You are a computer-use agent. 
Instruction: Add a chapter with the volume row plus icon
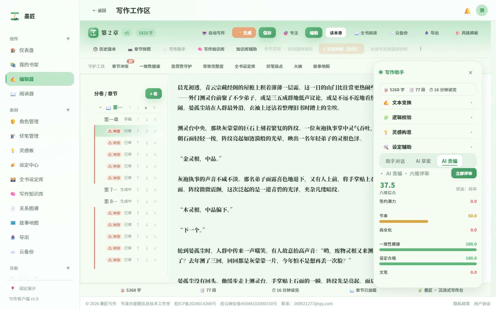(x=146, y=108)
